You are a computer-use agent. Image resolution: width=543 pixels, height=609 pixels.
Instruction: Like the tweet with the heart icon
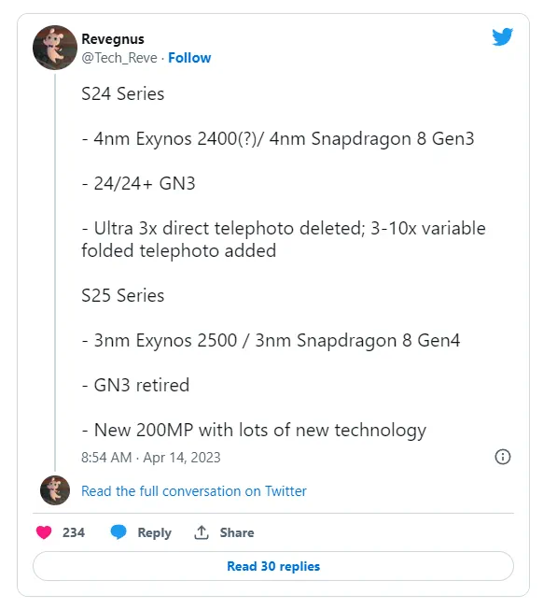click(x=44, y=532)
